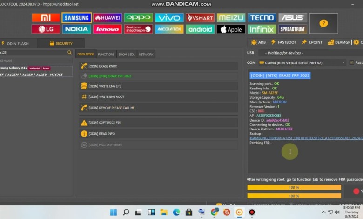The width and height of the screenshot is (363, 219).
Task: Click the search magnifier icon
Action: (69, 53)
